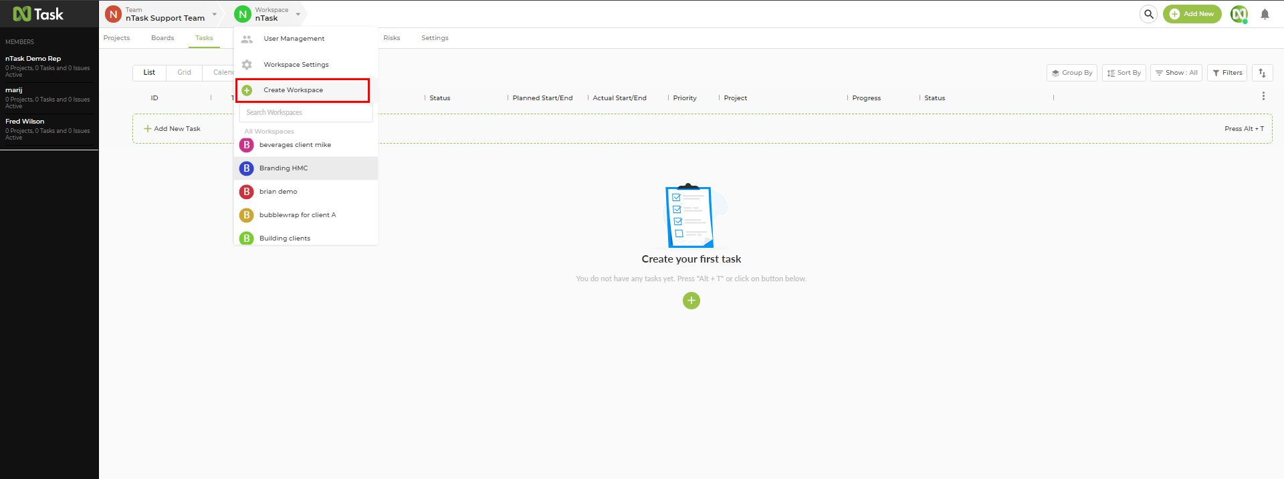
Task: Select member nTask Demo Rep
Action: click(49, 67)
